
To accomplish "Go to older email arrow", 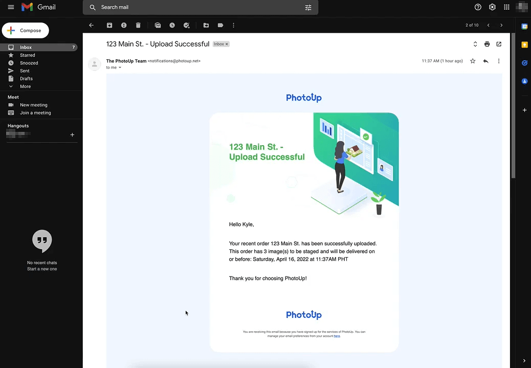I will coord(501,26).
